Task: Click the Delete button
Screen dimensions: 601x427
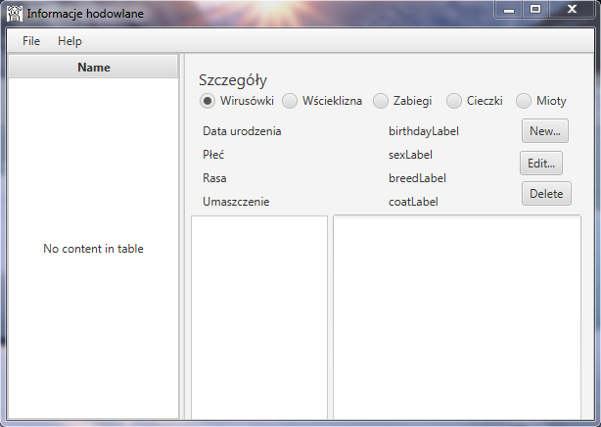Action: pyautogui.click(x=546, y=193)
